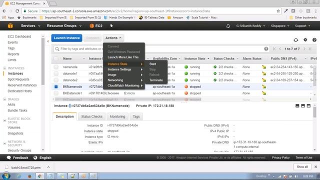
Task: Check the namenode instance checkbox
Action: click(56, 67)
